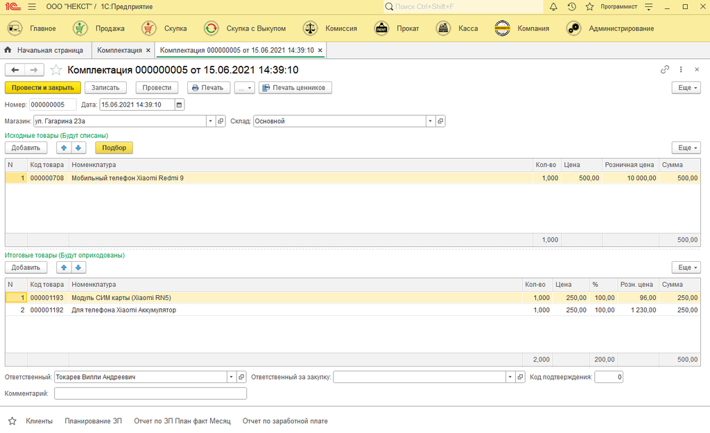This screenshot has height=433, width=710.
Task: Open the Клиенты link
Action: click(x=39, y=421)
